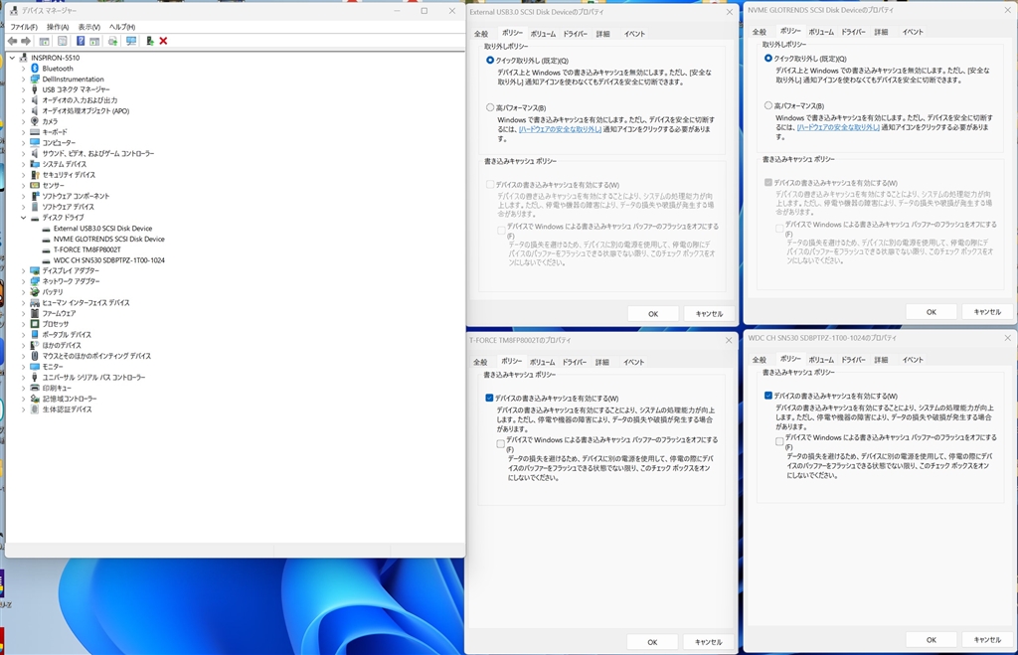Click the red X uninstall device icon

tap(164, 41)
